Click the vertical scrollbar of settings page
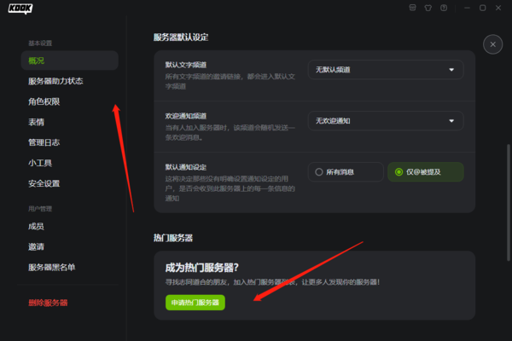Image resolution: width=512 pixels, height=341 pixels. [x=509, y=202]
